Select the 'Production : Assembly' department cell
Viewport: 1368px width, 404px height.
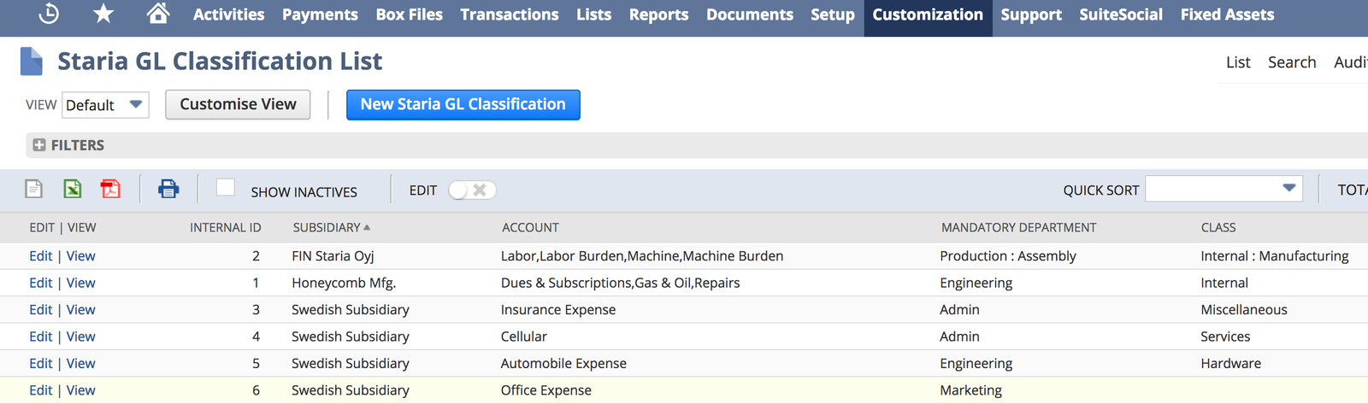(x=1008, y=255)
